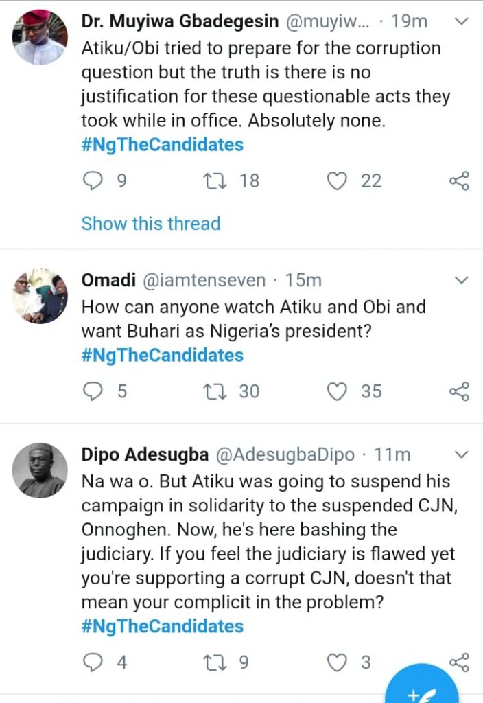This screenshot has width=483, height=703.
Task: Like Dr. Muyiwa Gbadegesin's tweet
Action: [x=337, y=181]
